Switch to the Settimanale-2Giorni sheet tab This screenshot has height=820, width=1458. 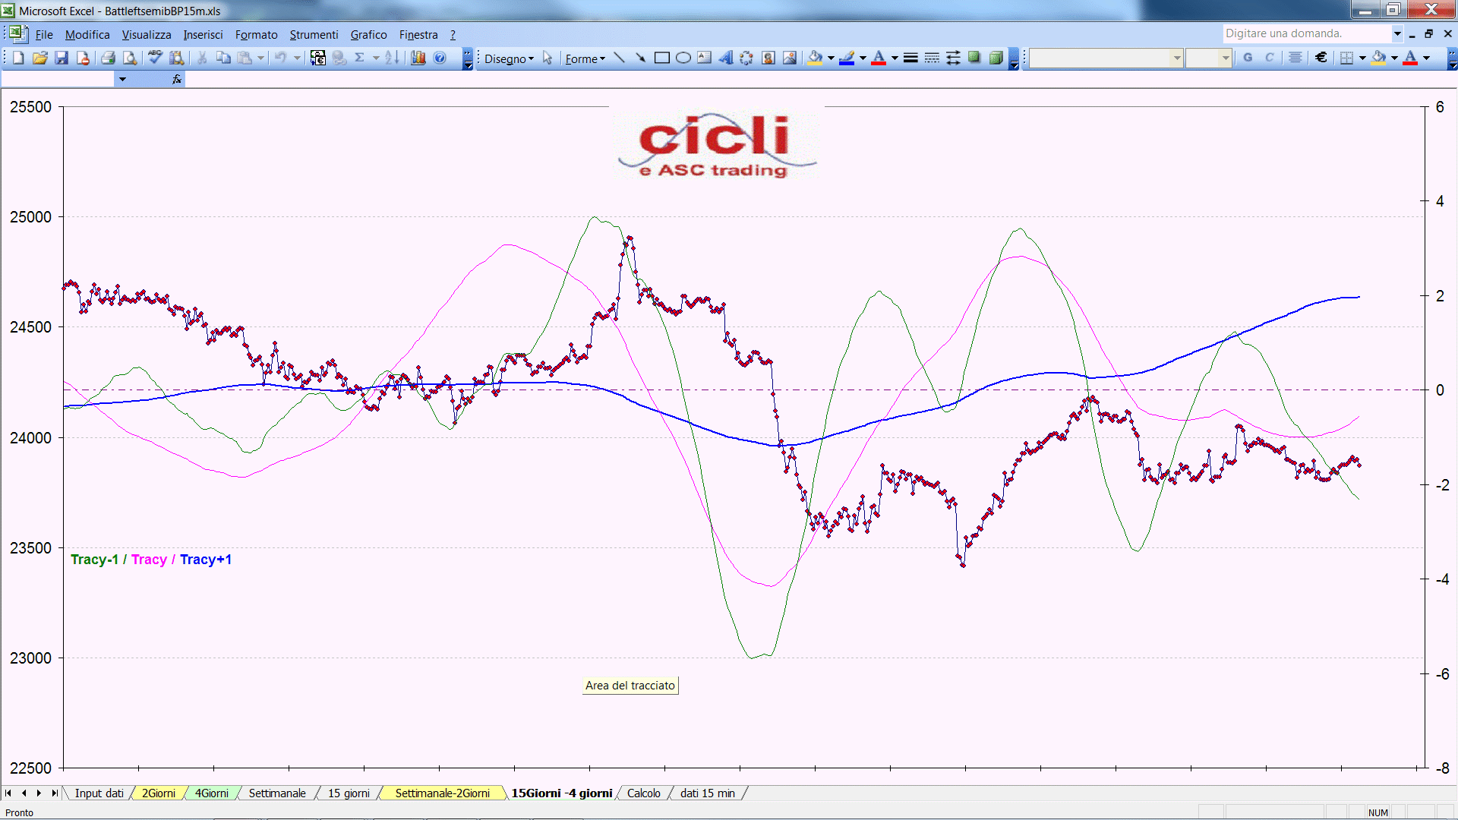[x=442, y=793]
